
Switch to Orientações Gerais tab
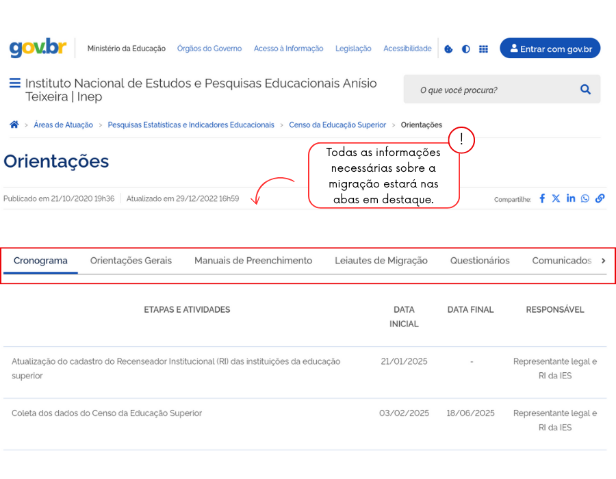(131, 261)
